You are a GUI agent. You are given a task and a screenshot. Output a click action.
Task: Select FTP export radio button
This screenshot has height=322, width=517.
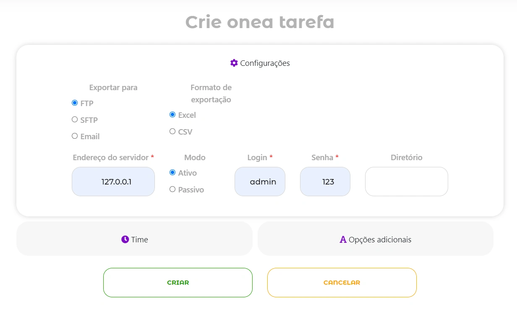tap(75, 103)
